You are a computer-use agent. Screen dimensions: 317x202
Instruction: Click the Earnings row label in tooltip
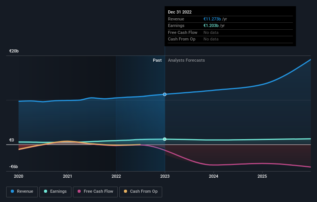click(x=176, y=25)
